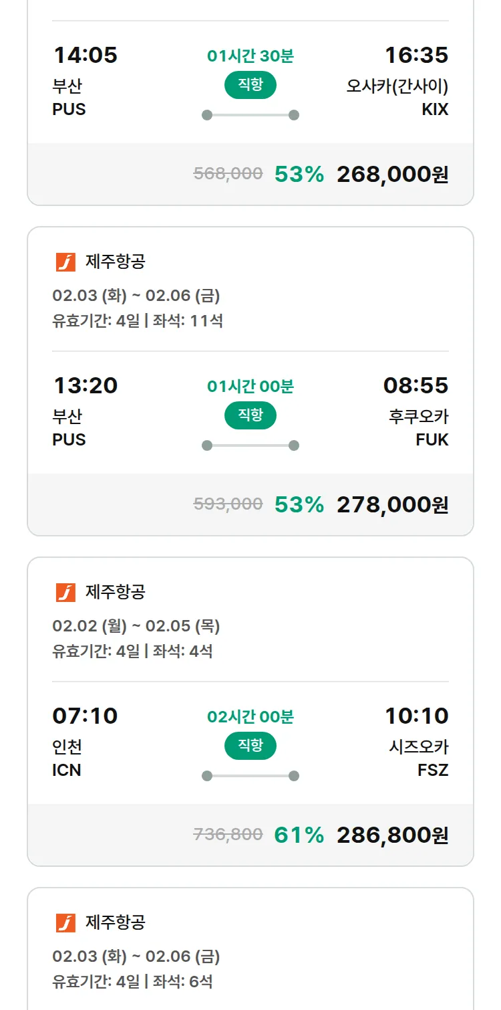The width and height of the screenshot is (501, 1010).
Task: Click 직항 badge on the Incheon–Shizuoka flight
Action: (250, 746)
